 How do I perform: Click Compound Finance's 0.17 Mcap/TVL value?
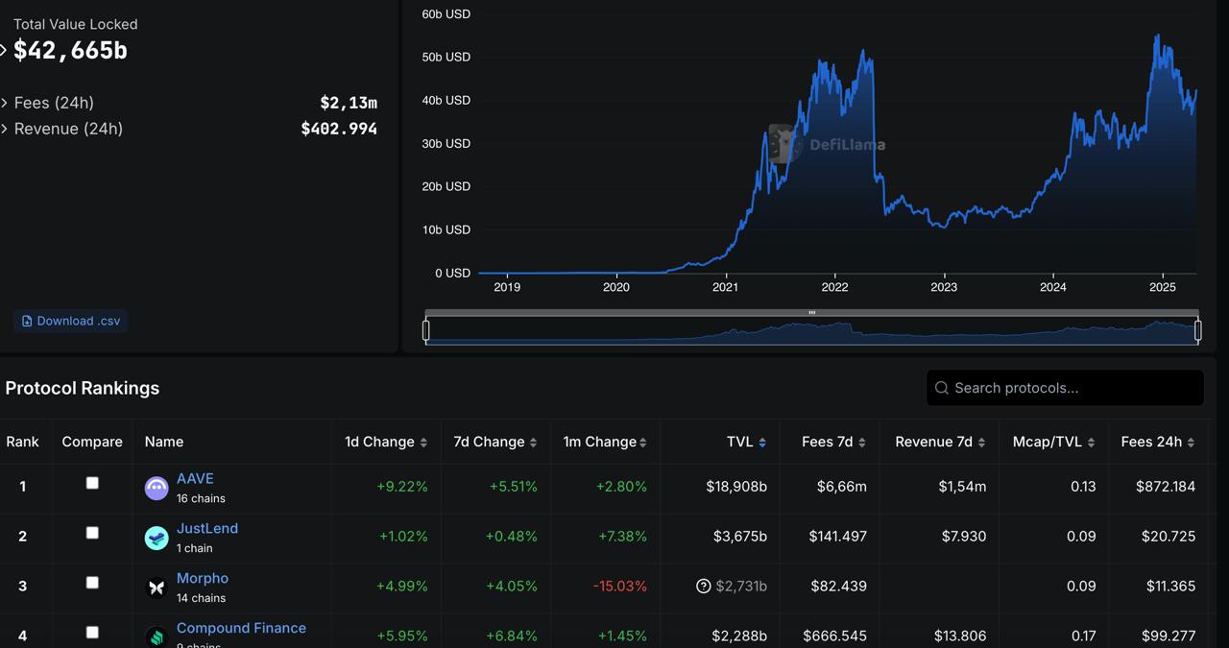pos(1083,636)
